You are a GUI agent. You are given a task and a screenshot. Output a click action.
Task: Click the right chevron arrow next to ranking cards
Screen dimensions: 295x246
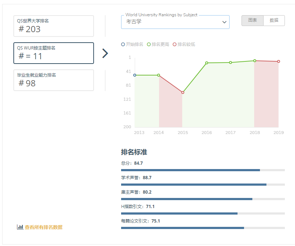point(105,53)
